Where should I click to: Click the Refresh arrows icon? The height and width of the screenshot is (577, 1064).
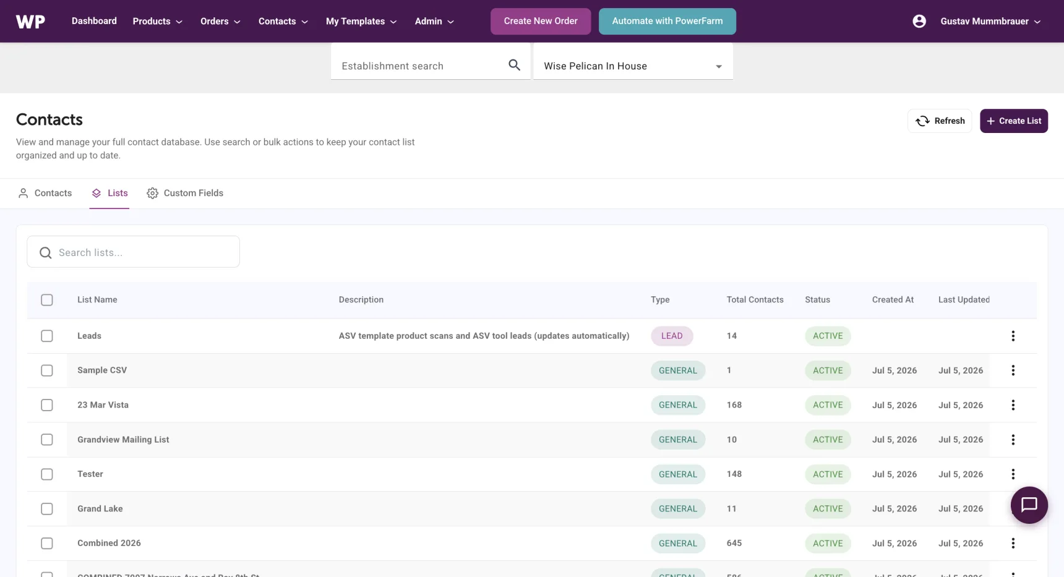point(922,121)
